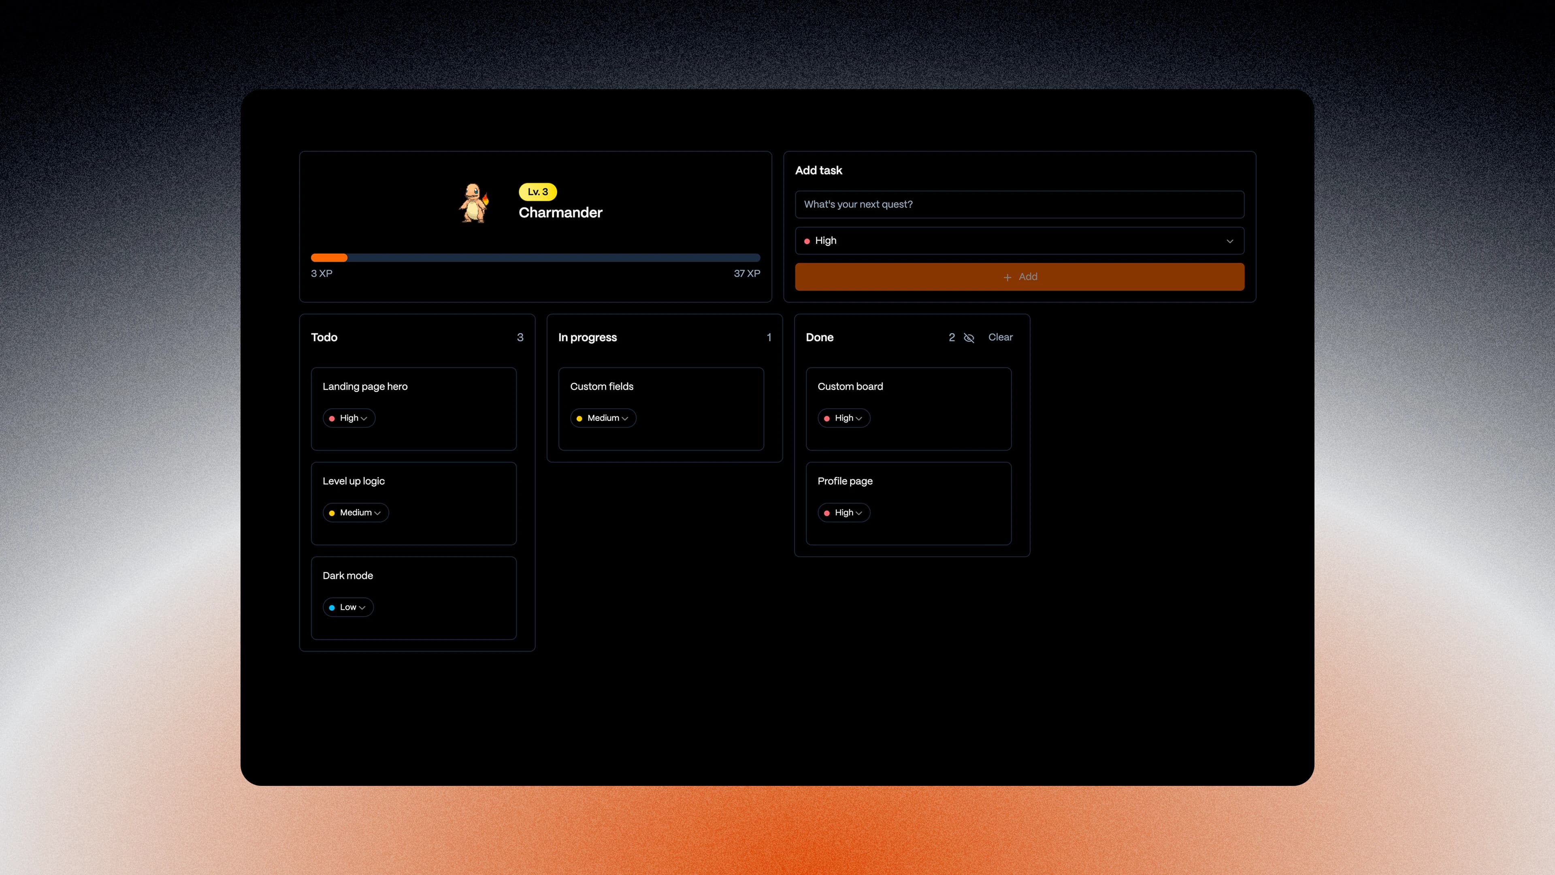Toggle Done tasks visibility eye icon
1555x875 pixels.
point(969,337)
